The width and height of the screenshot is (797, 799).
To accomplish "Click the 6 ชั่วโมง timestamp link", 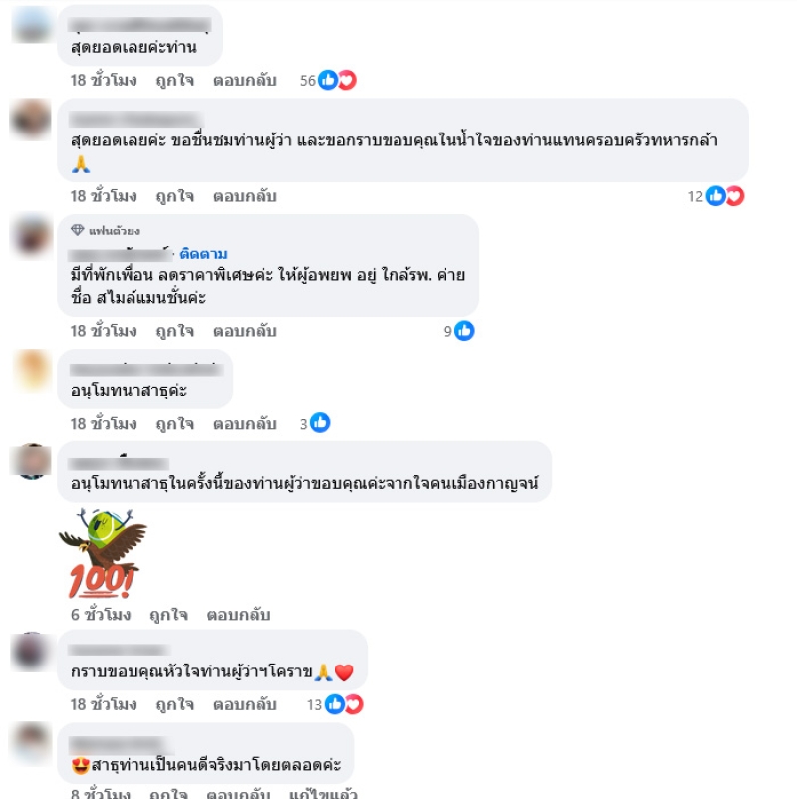I will pos(101,615).
